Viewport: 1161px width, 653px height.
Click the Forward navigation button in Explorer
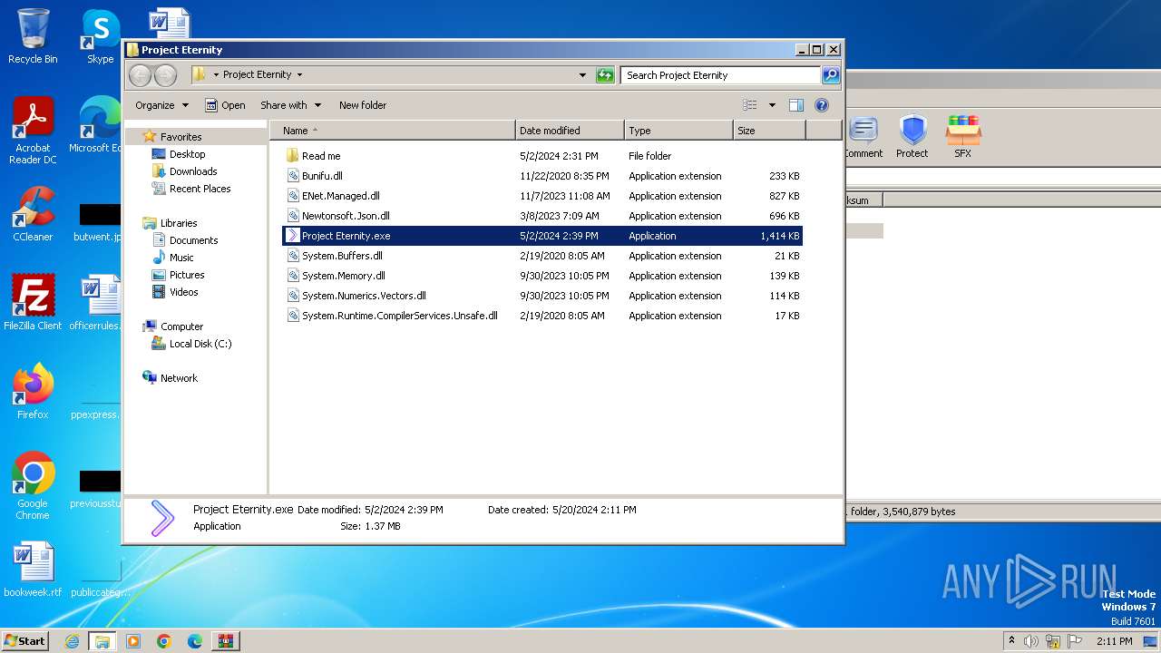(x=165, y=75)
